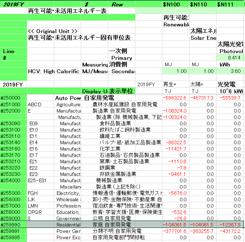Select the cell 再生可能・未活用エネルギー固有単位表
Viewport: 245px width, 242px height.
pos(79,38)
